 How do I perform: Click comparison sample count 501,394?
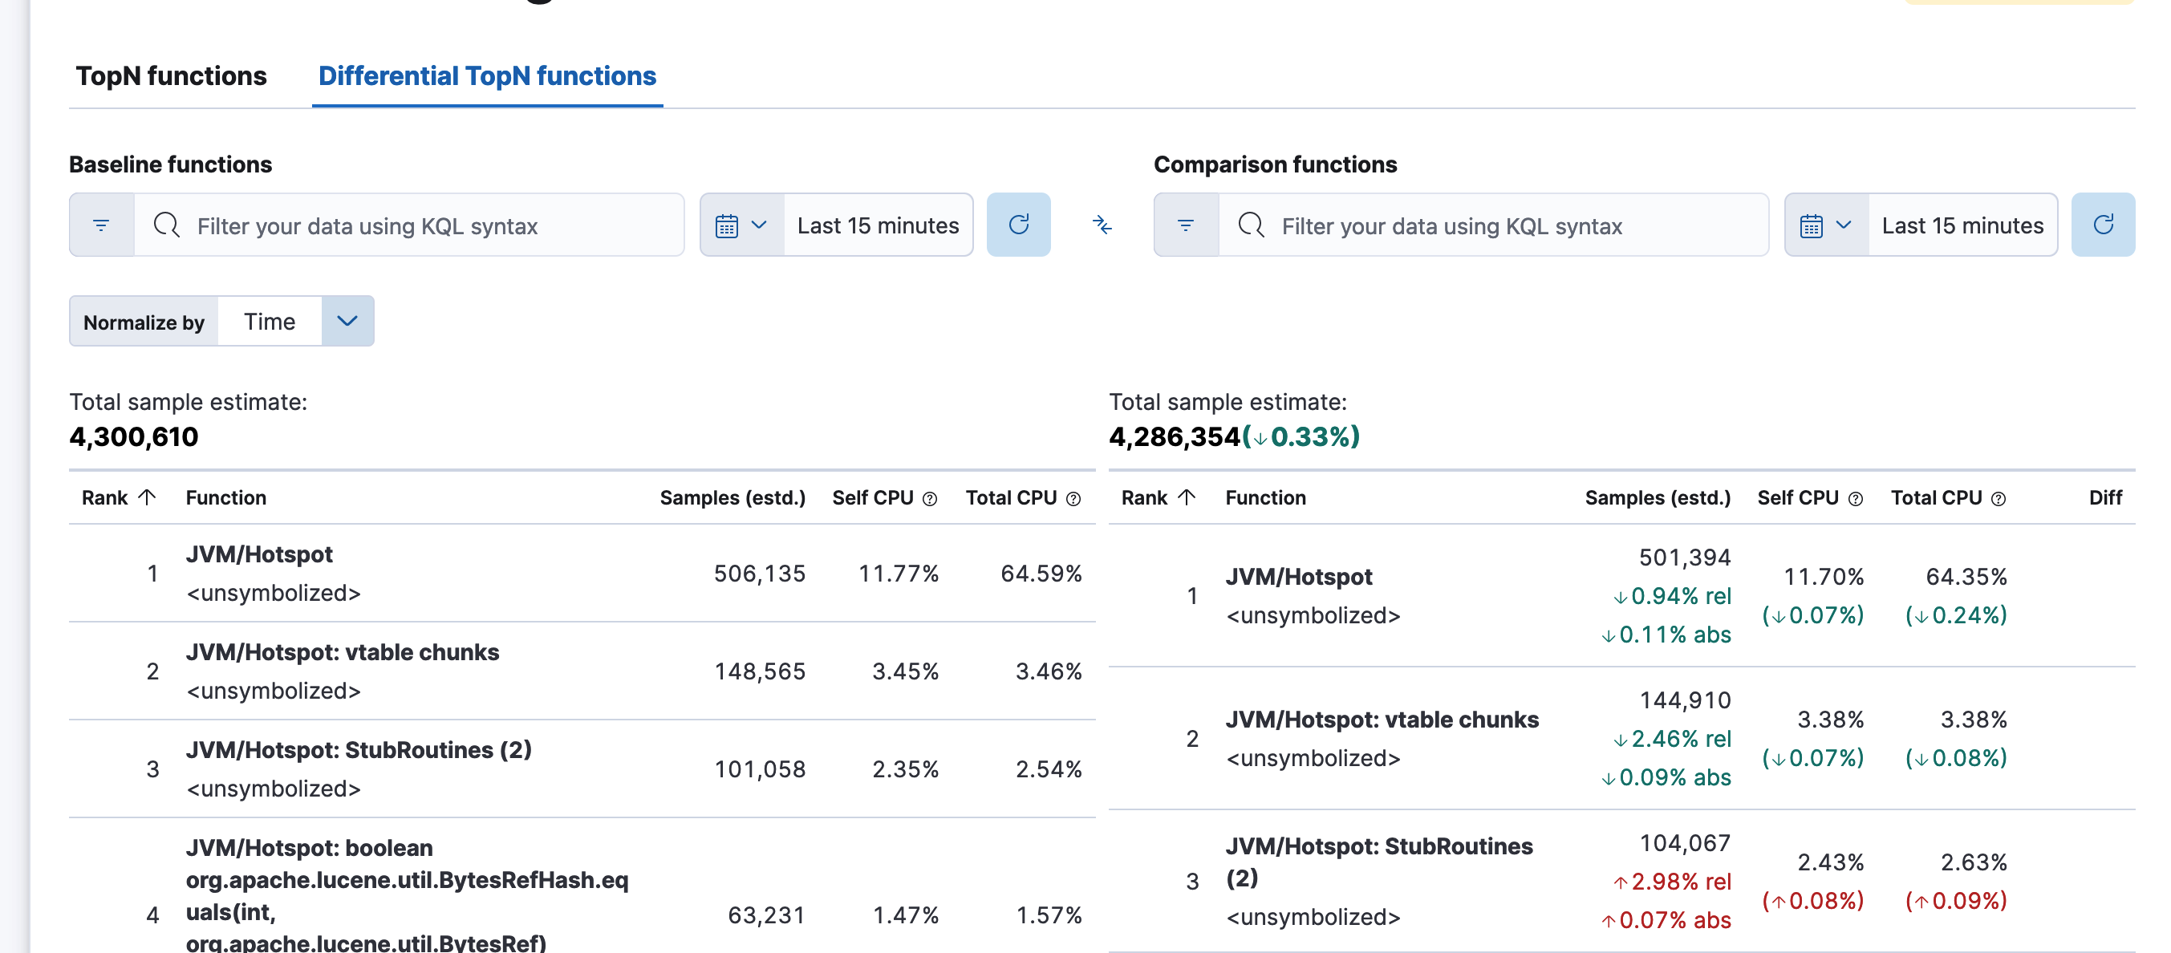[1685, 557]
